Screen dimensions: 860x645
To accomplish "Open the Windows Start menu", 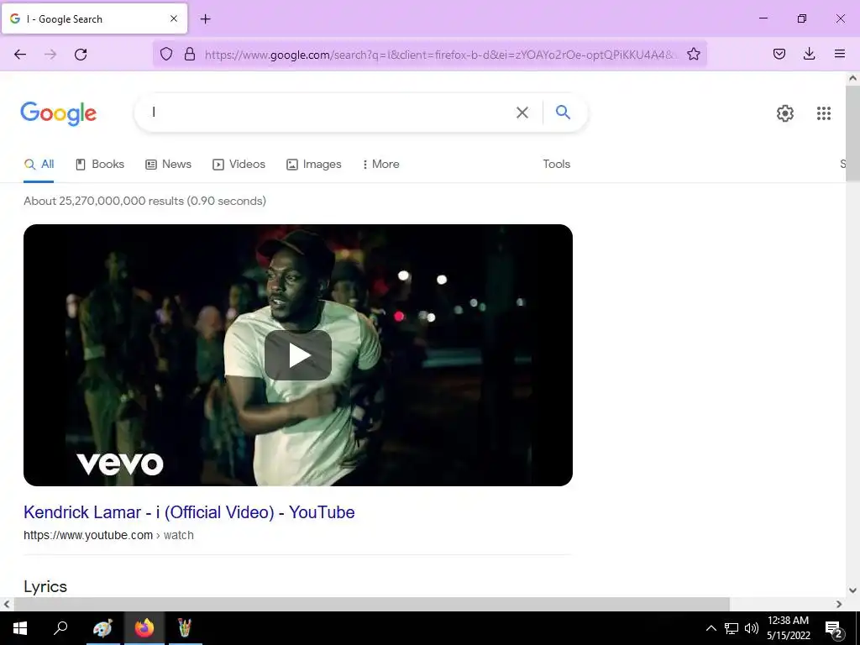I will pyautogui.click(x=20, y=628).
